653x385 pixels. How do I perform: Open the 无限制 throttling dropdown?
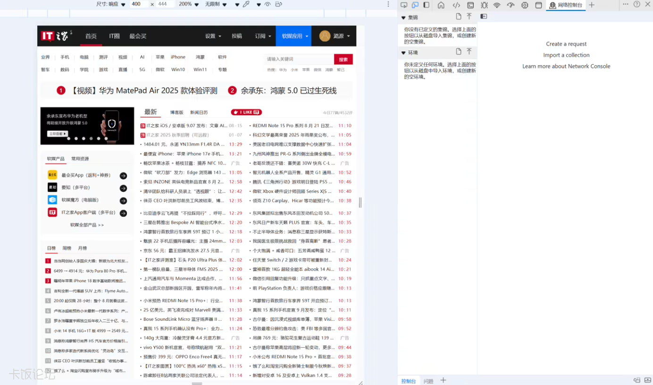(216, 4)
